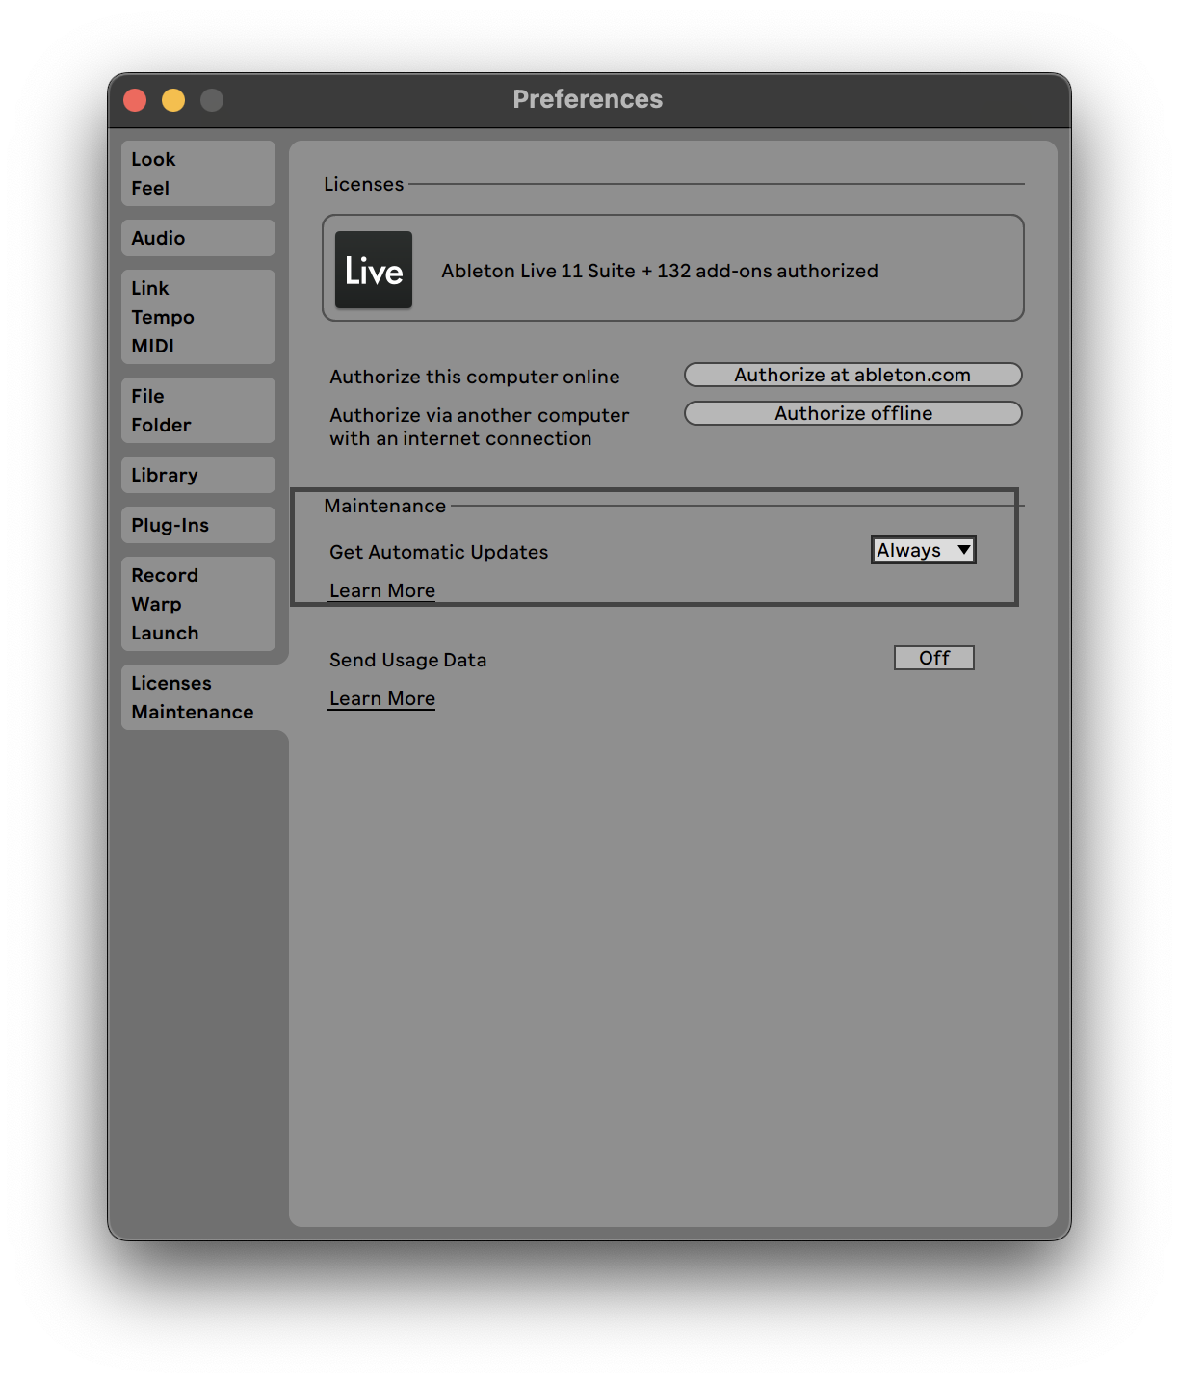This screenshot has width=1179, height=1383.
Task: Click the Send Usage Data label
Action: tap(408, 660)
